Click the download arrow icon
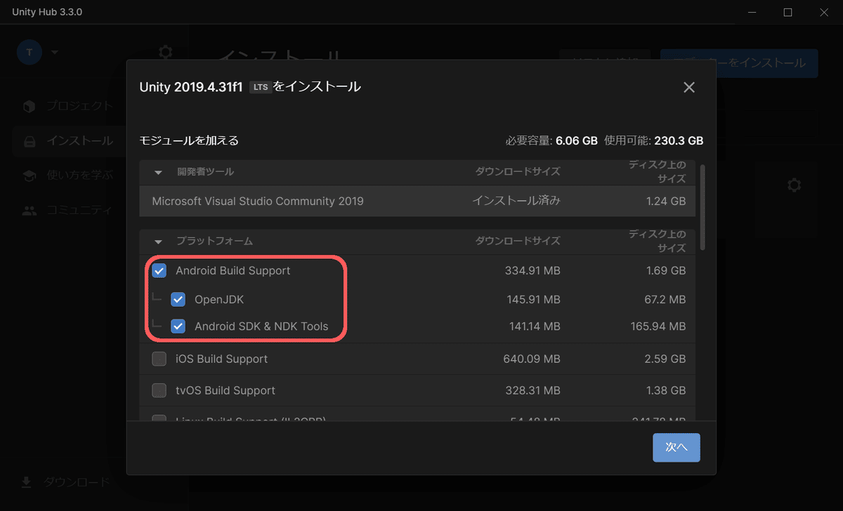Screen dimensions: 843x511 [27, 482]
